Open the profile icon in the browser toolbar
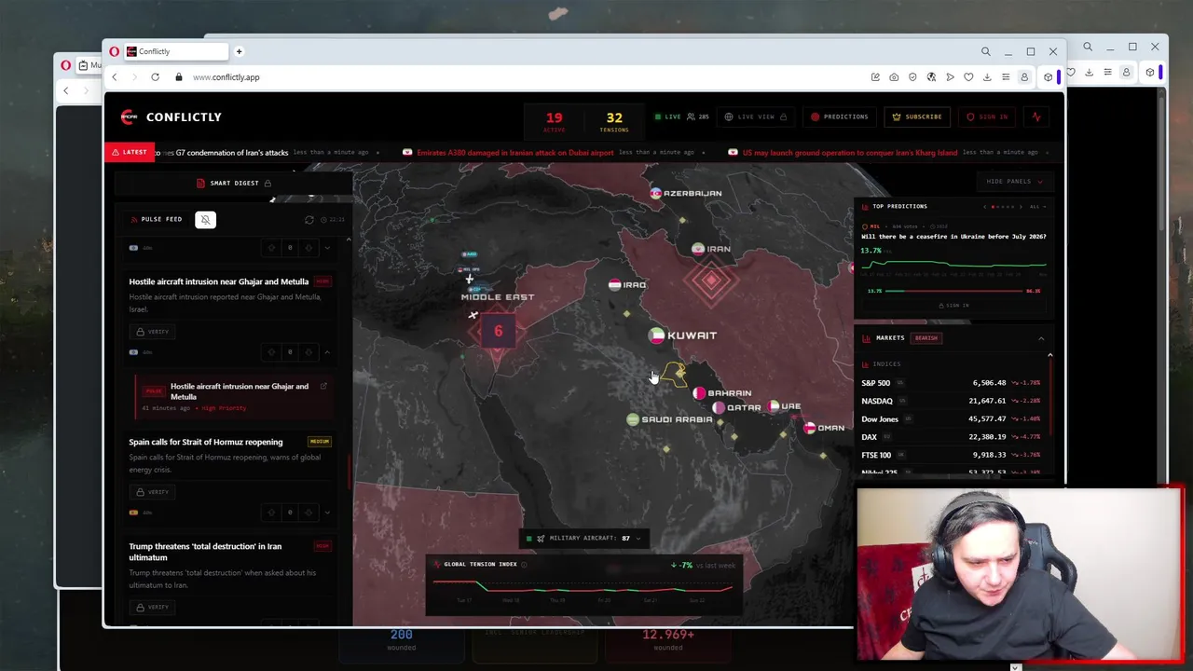This screenshot has height=671, width=1193. (x=1024, y=77)
